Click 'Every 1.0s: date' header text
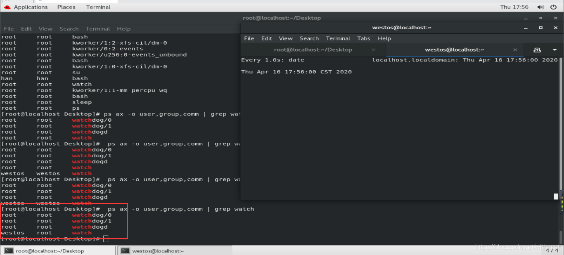Screen dimensions: 564x255 [273, 60]
